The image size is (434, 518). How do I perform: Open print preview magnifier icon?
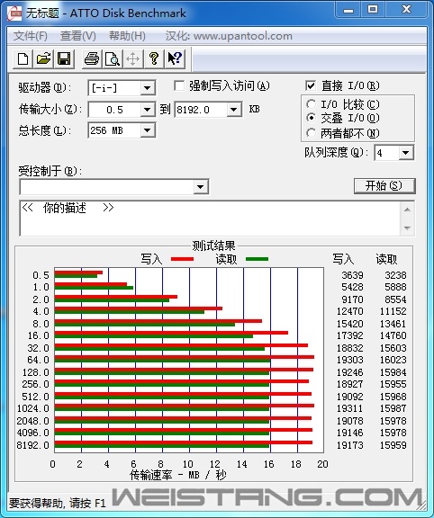click(113, 59)
